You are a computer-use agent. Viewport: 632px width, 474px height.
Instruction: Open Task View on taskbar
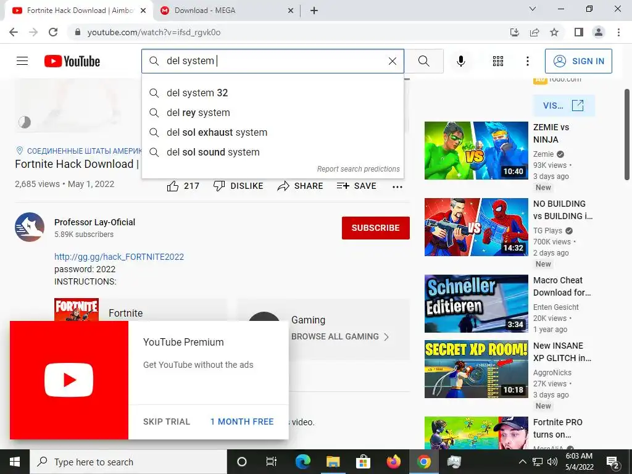[x=272, y=462]
